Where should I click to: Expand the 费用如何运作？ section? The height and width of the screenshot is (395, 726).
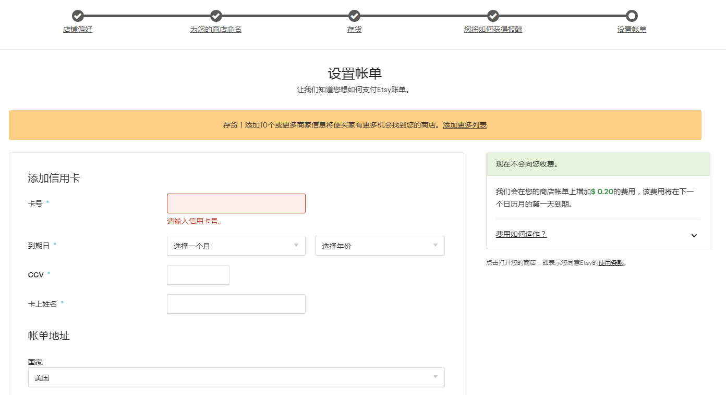click(x=521, y=235)
